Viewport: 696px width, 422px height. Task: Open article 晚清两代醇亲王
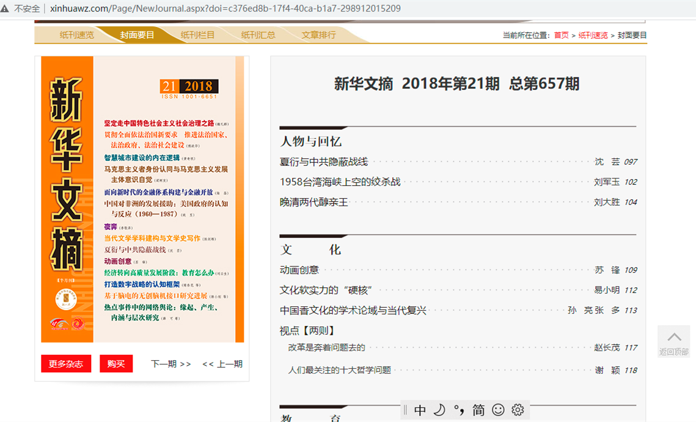tap(314, 202)
